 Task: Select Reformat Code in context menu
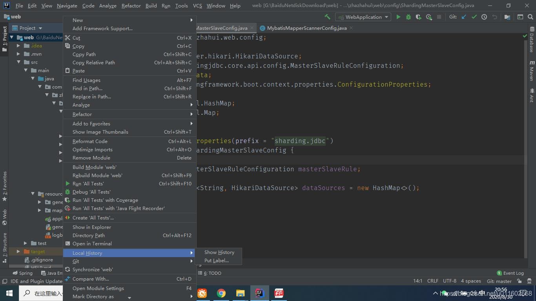129,141
